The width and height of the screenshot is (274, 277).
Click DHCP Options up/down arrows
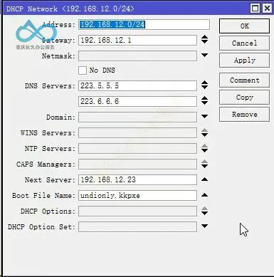[204, 211]
